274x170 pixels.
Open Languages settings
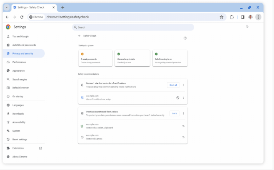(x=24, y=105)
